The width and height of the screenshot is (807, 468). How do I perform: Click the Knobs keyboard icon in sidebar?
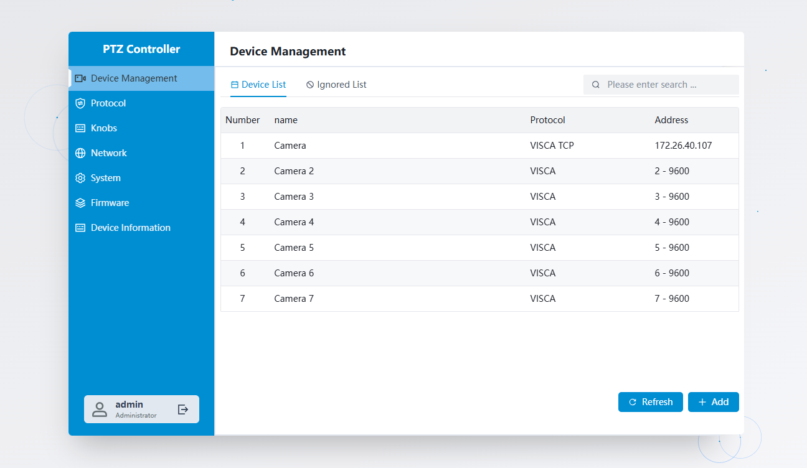point(80,128)
